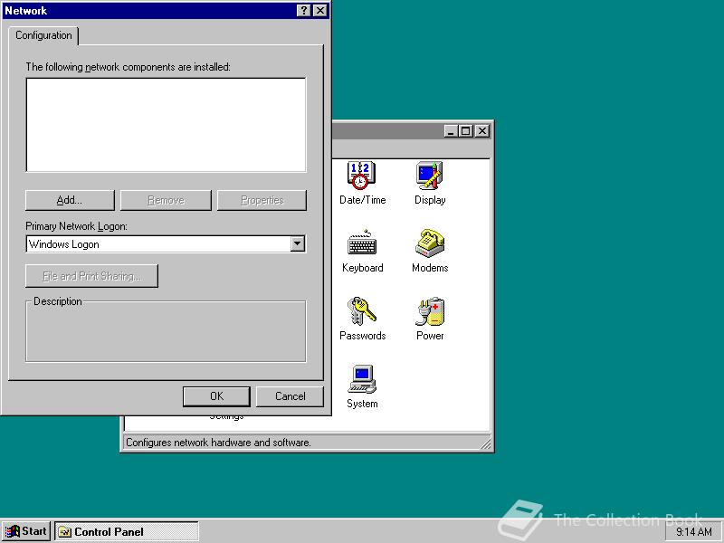The image size is (724, 543).
Task: Click the Remove button in Network dialog
Action: 166,200
